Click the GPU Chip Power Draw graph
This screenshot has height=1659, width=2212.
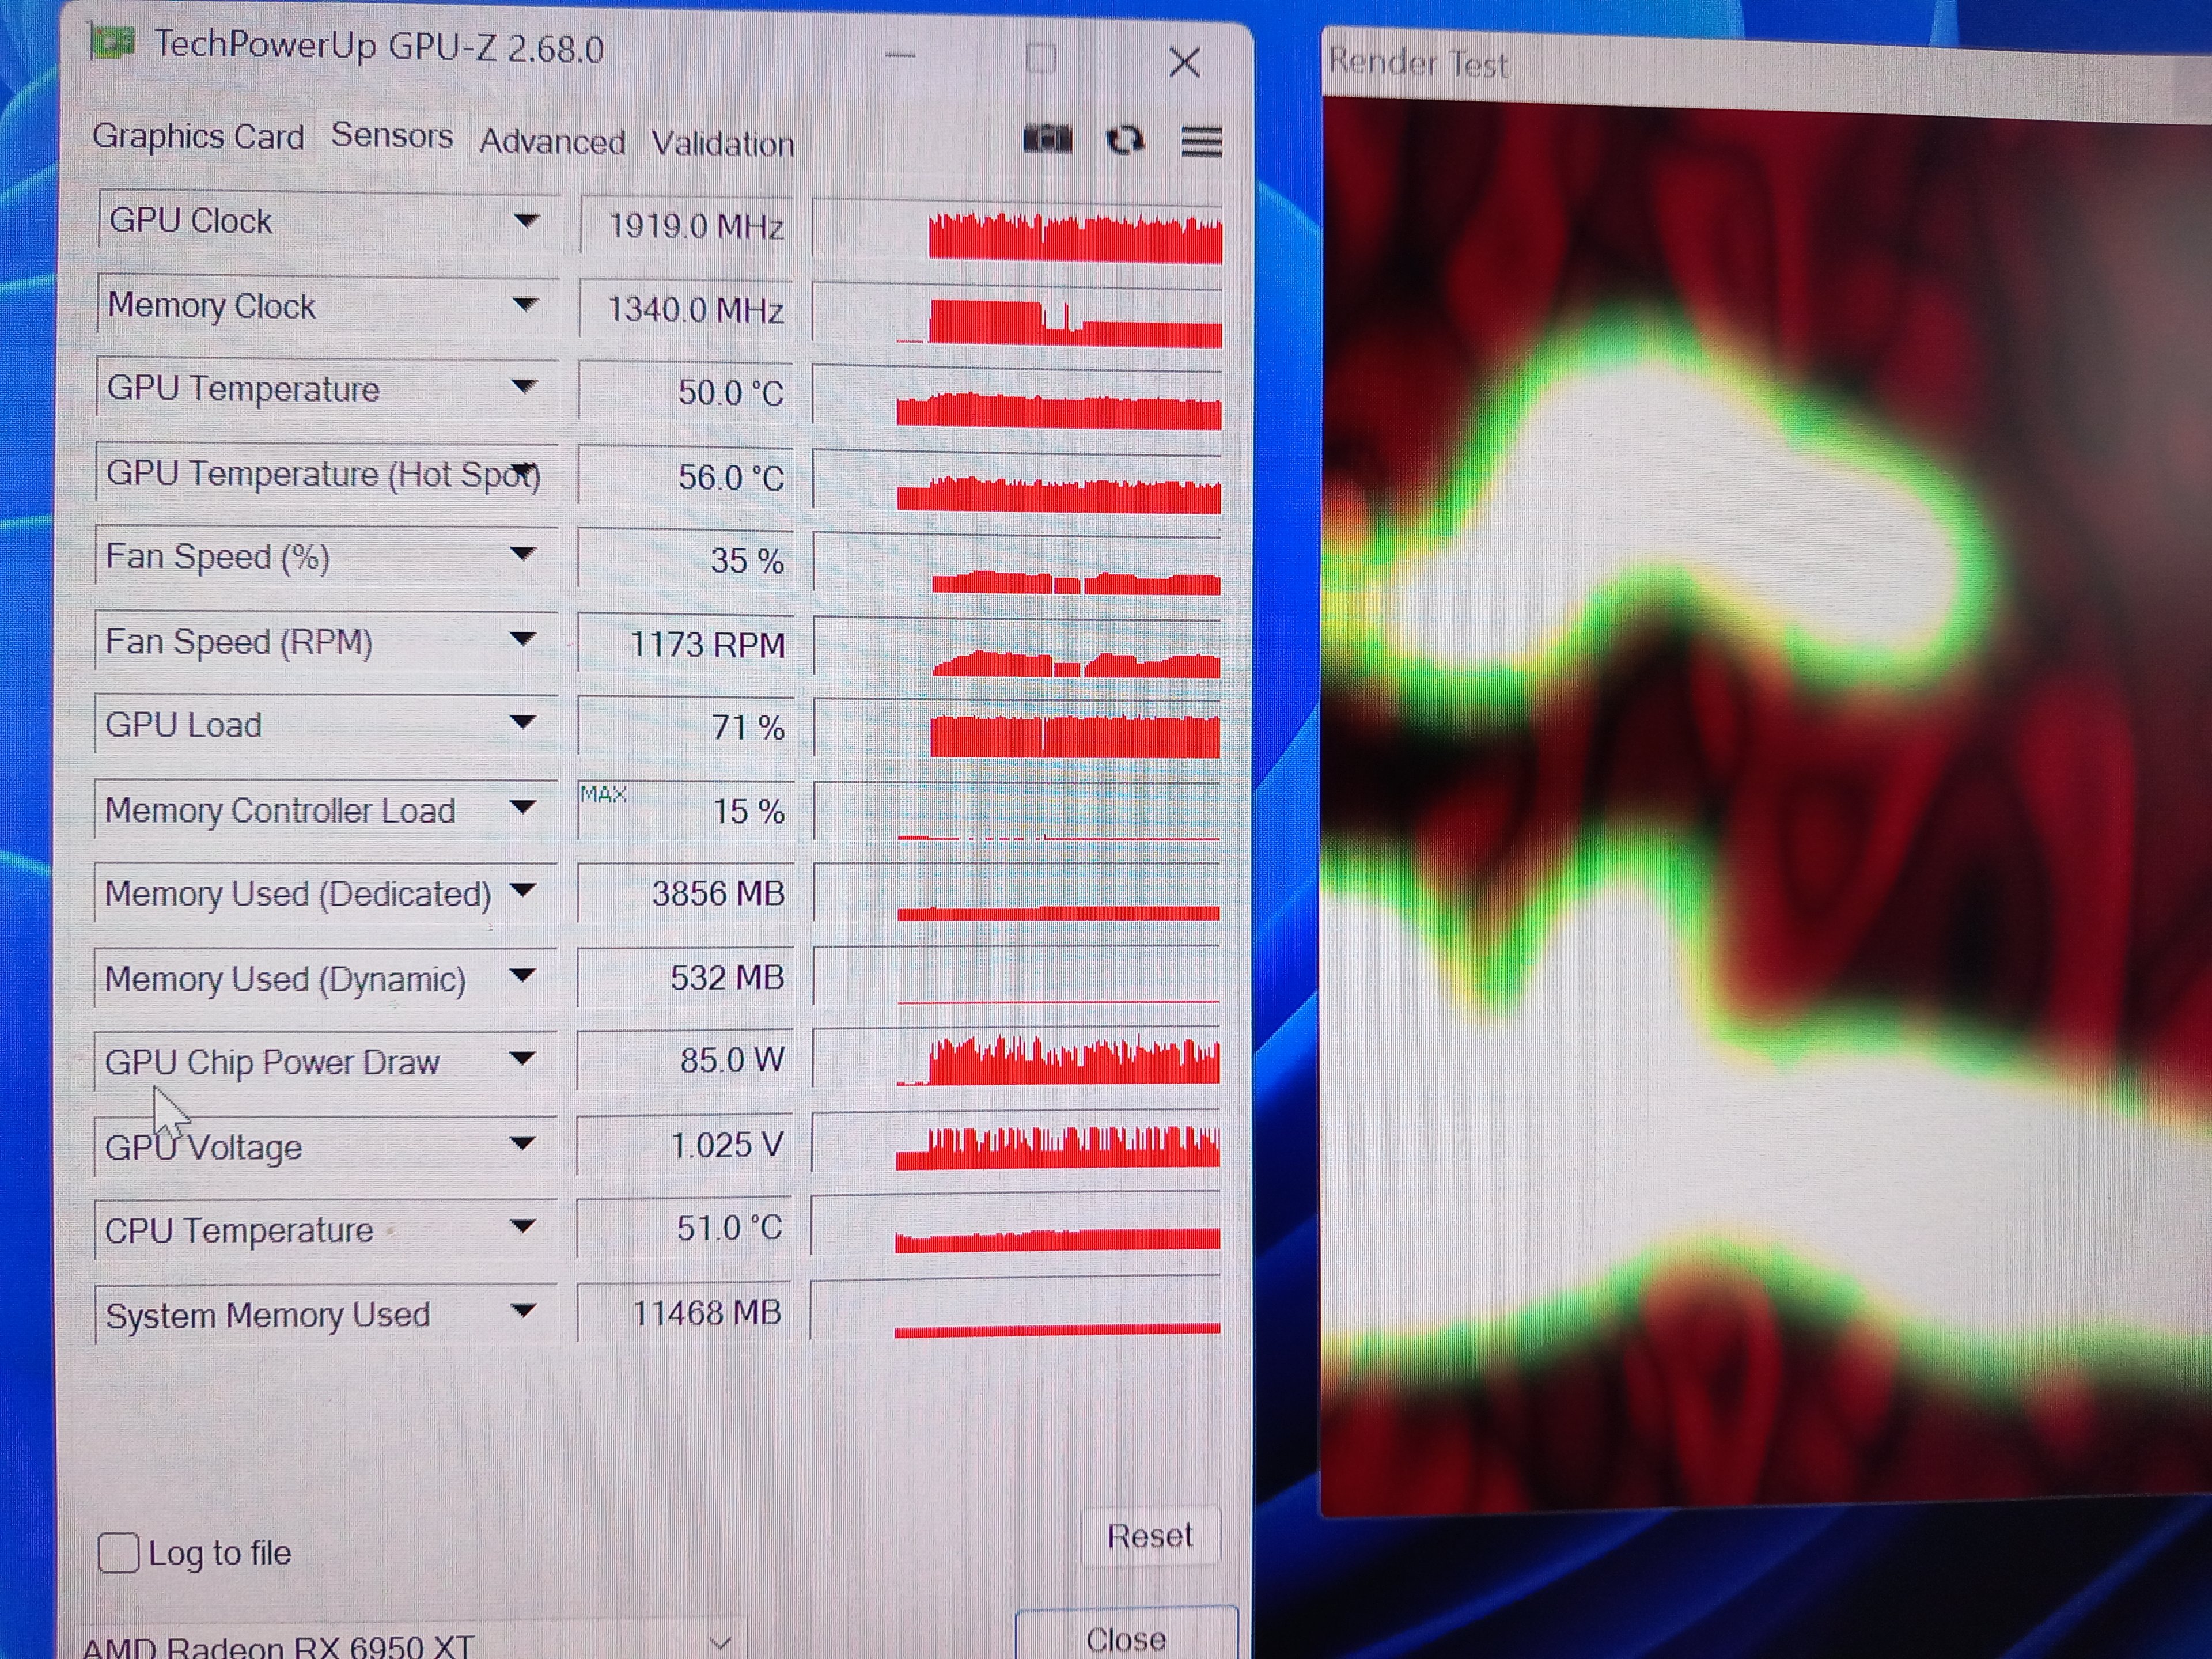(1016, 1059)
